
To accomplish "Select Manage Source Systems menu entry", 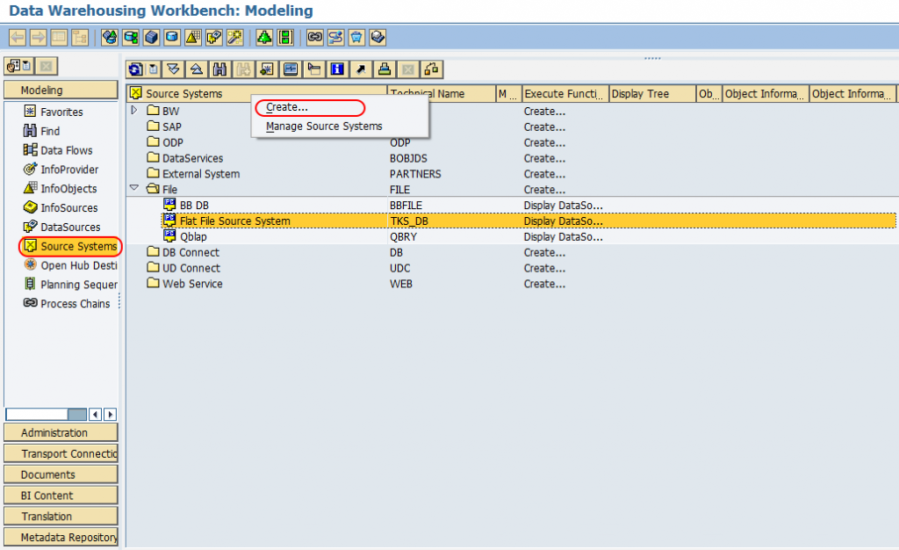I will pos(324,127).
